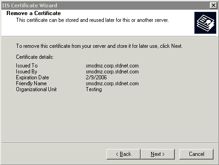The width and height of the screenshot is (219, 165).
Task: Click the stored and reused later description
Action: (x=92, y=20)
